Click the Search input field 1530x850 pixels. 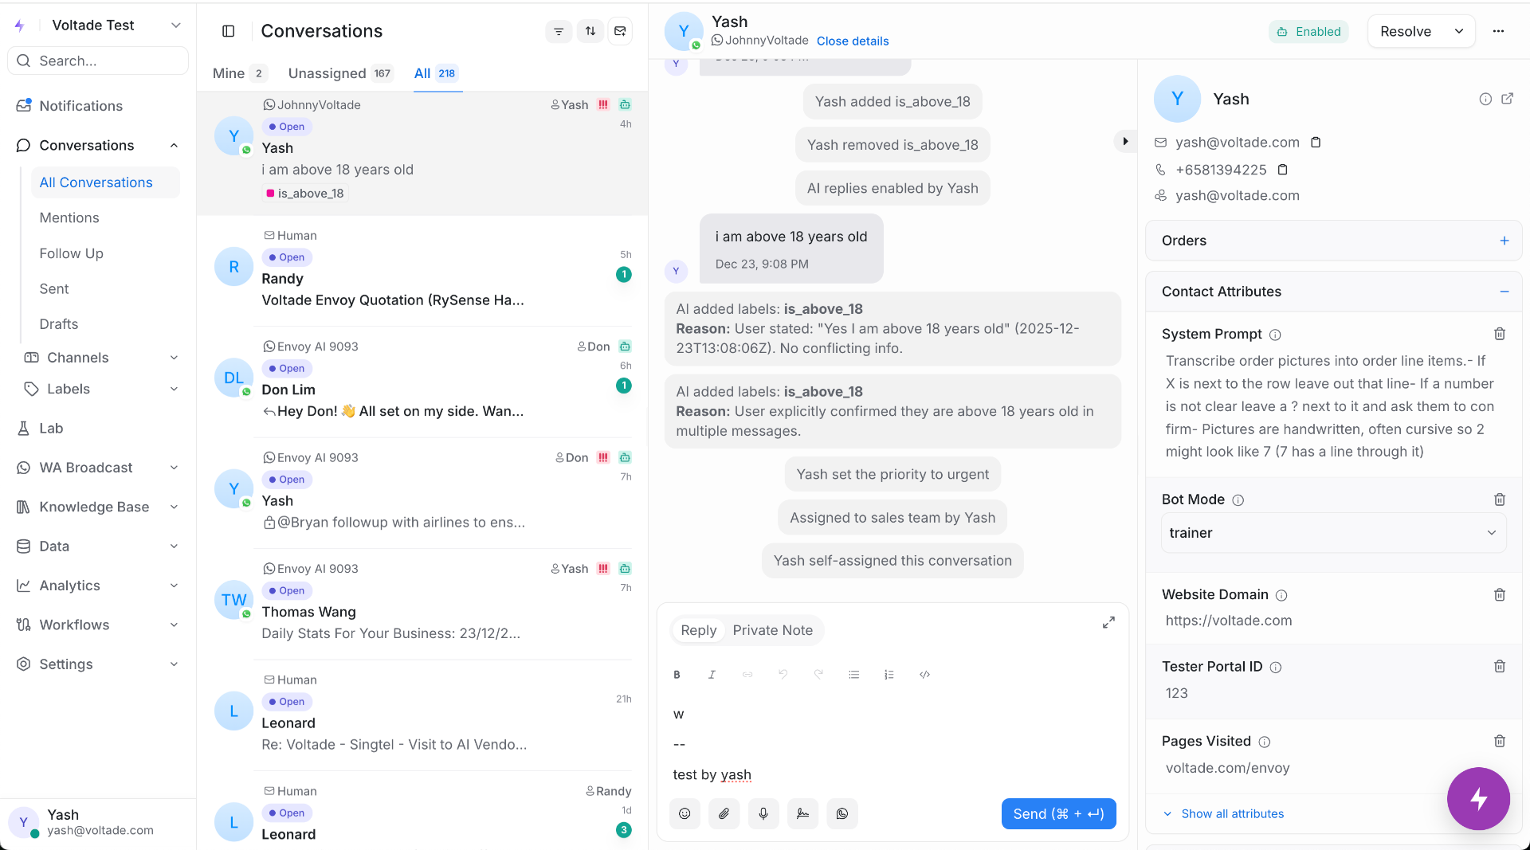point(98,61)
